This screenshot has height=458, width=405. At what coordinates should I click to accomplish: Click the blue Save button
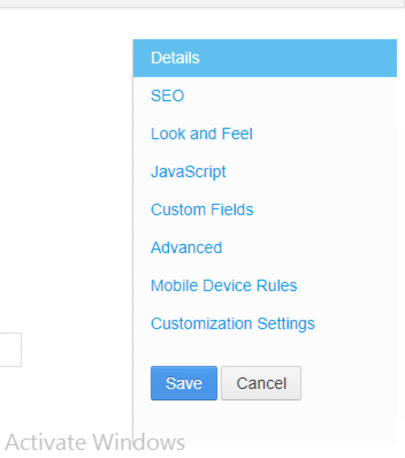pyautogui.click(x=184, y=383)
